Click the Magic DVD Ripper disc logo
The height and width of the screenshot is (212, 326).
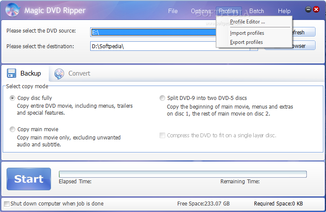point(13,10)
